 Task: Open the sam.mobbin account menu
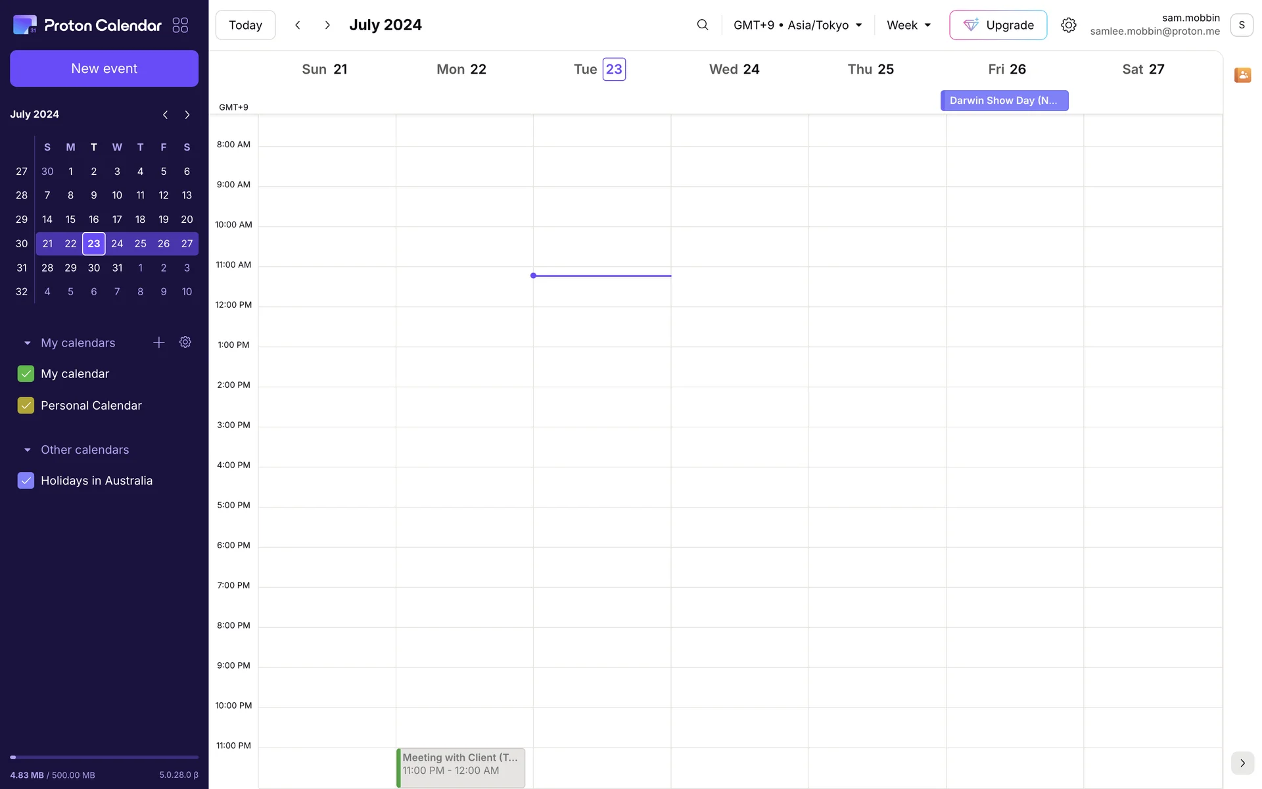pos(1241,25)
